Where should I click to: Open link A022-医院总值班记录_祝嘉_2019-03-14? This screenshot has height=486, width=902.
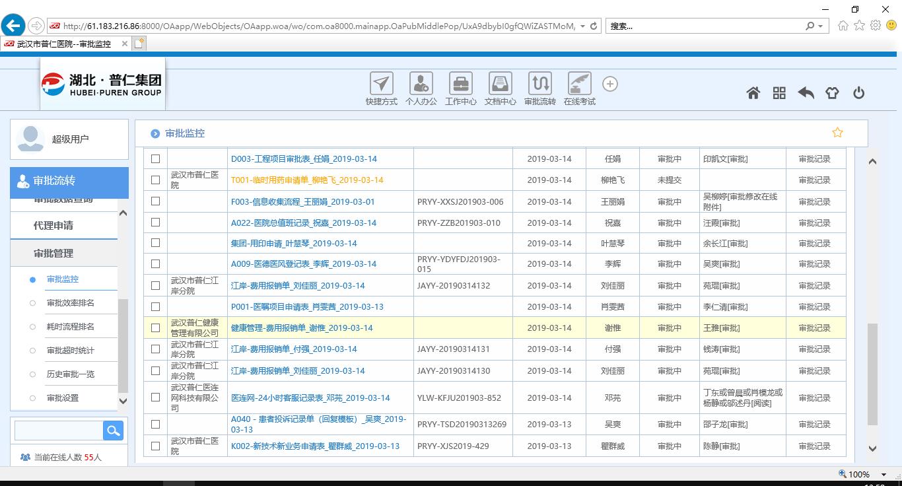(303, 223)
